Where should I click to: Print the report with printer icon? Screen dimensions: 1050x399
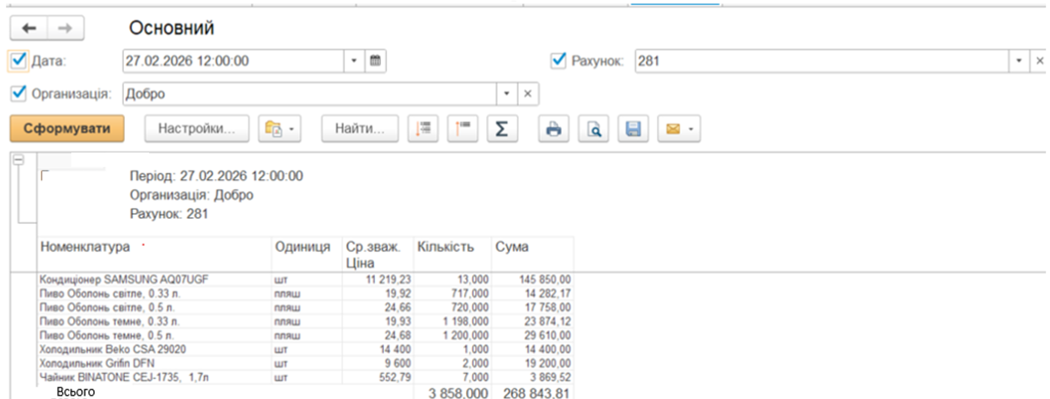click(x=553, y=129)
